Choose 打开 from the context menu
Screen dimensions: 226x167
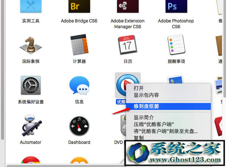[139, 88]
